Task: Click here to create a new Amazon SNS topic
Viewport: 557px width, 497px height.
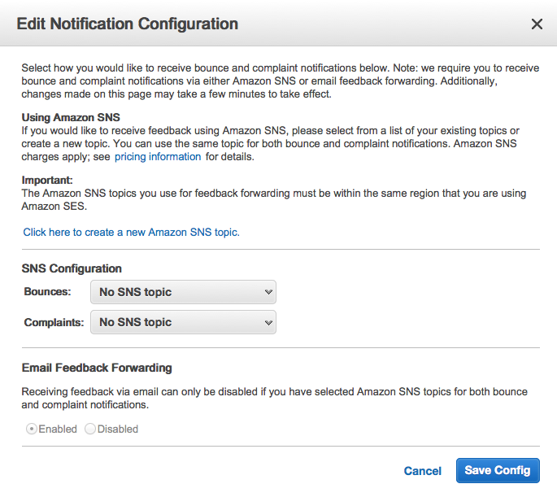Action: pyautogui.click(x=132, y=232)
